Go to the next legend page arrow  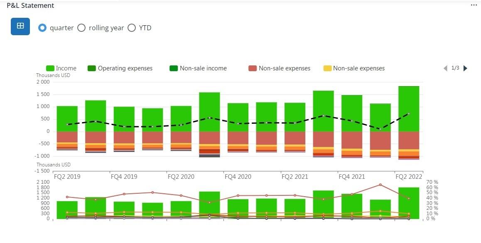point(465,68)
